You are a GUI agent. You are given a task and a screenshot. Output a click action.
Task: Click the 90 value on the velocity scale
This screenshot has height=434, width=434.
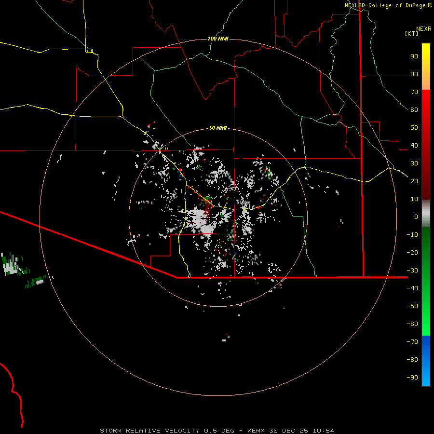click(x=414, y=56)
